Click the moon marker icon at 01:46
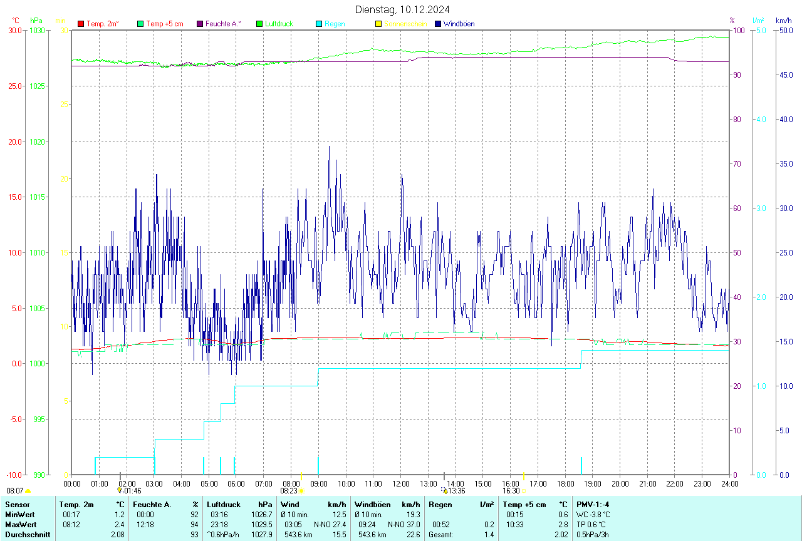 pos(120,490)
